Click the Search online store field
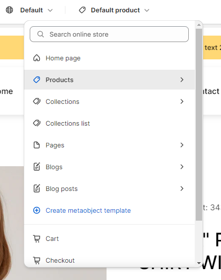 (x=109, y=34)
